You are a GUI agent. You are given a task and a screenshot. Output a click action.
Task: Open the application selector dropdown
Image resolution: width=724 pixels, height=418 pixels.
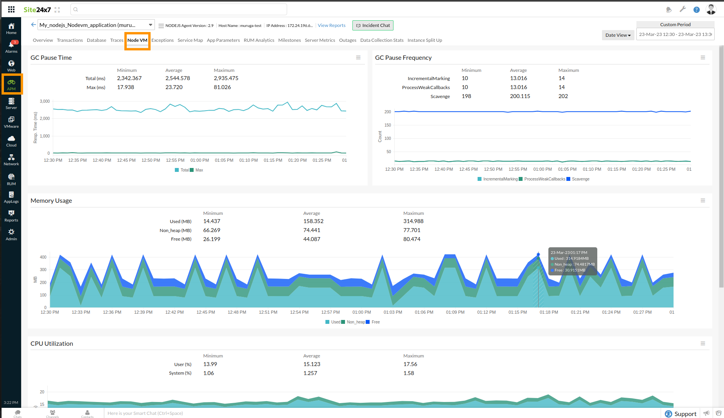coord(150,25)
